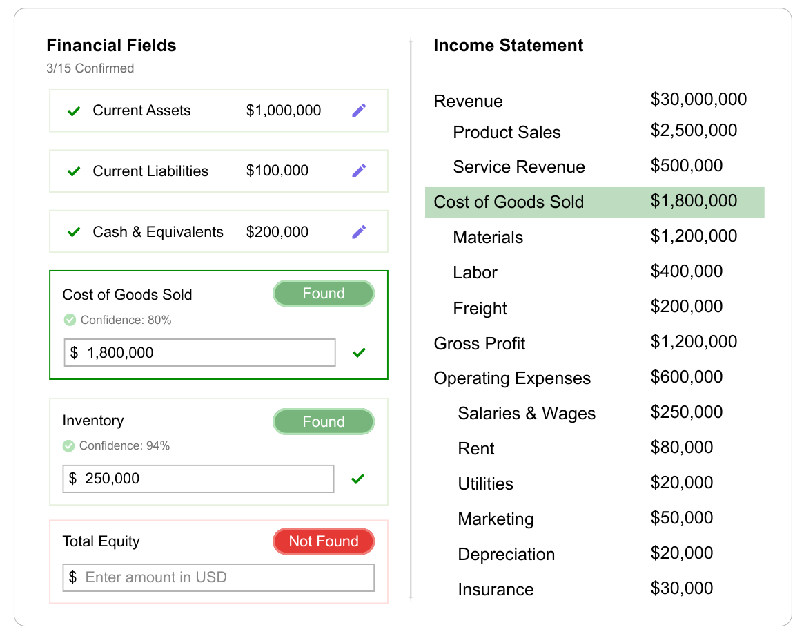Image resolution: width=804 pixels, height=634 pixels.
Task: Click the pencil icon for Current Liabilities
Action: (359, 171)
